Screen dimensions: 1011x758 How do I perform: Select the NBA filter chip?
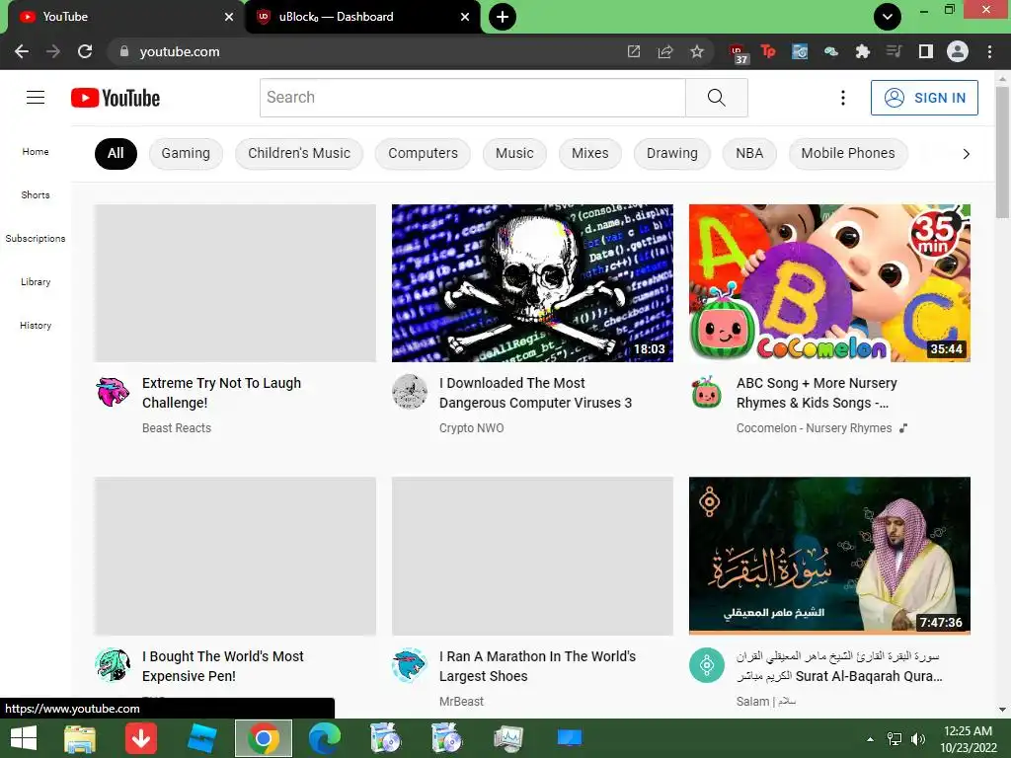coord(749,153)
